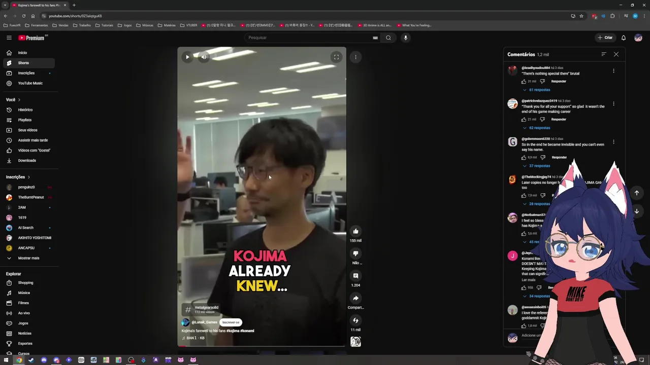The image size is (650, 365).
Task: Close the Comentários panel
Action: tap(616, 54)
